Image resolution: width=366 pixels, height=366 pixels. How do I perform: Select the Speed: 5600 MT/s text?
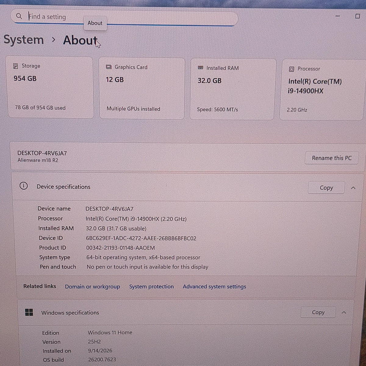pos(217,109)
